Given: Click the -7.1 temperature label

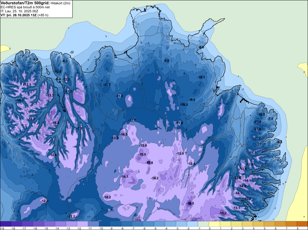Looking at the screenshot, I should [79, 128].
